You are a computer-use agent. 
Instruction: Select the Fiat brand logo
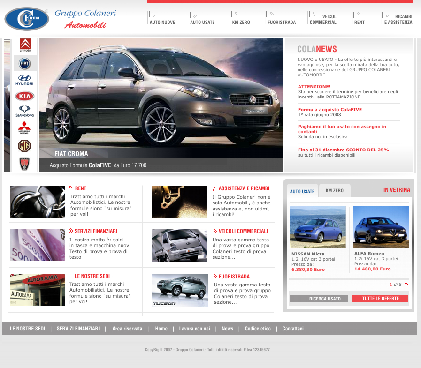(x=25, y=64)
